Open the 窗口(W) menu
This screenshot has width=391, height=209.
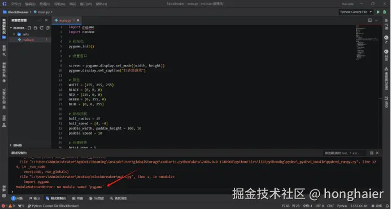(x=85, y=4)
